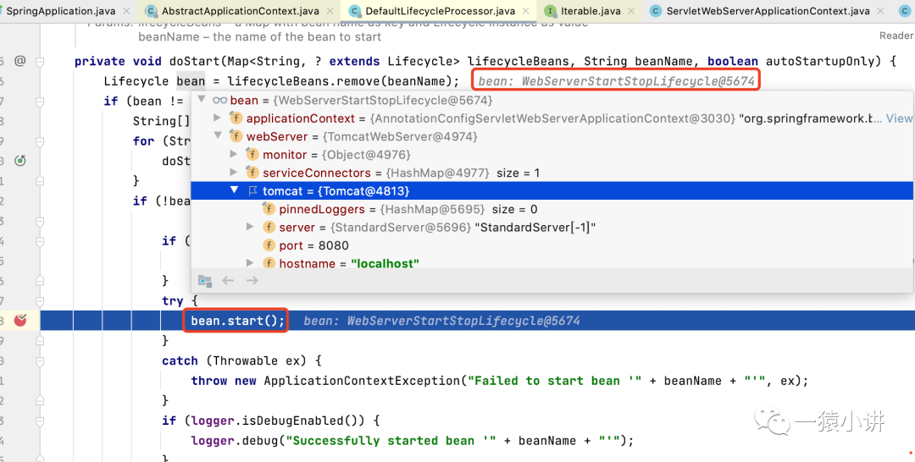Close the DefaultLifecycleProcessor.java tab
Screen dimensions: 915x462
point(526,11)
